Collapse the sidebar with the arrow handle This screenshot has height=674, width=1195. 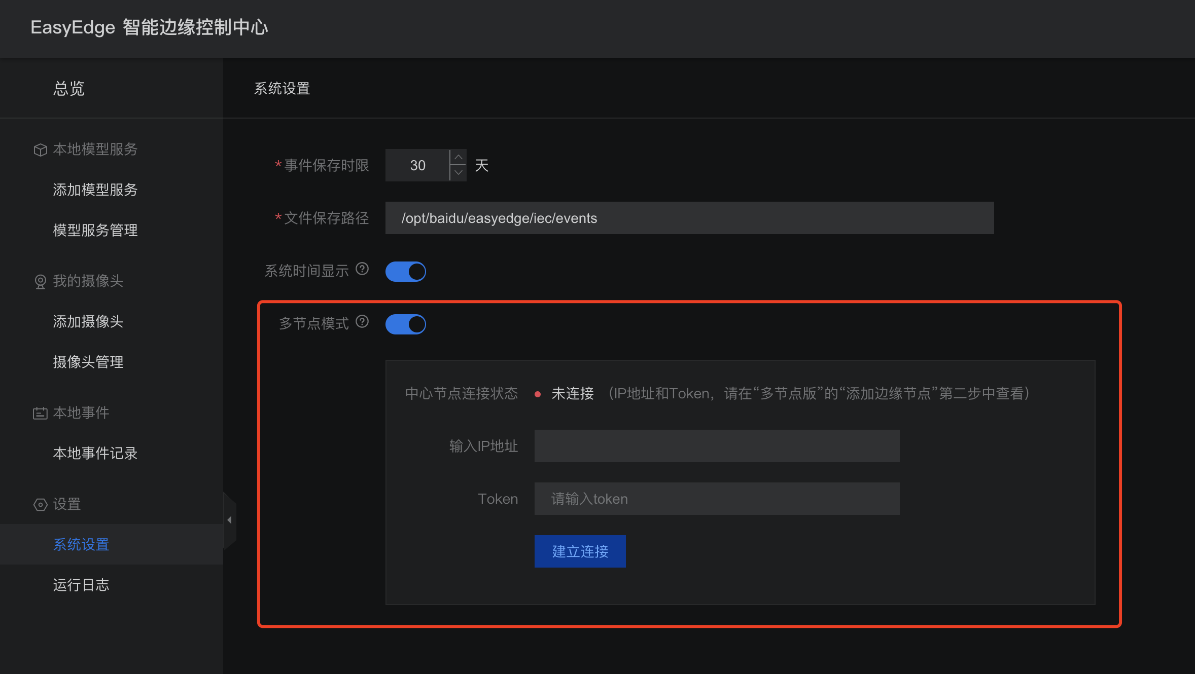(x=230, y=520)
